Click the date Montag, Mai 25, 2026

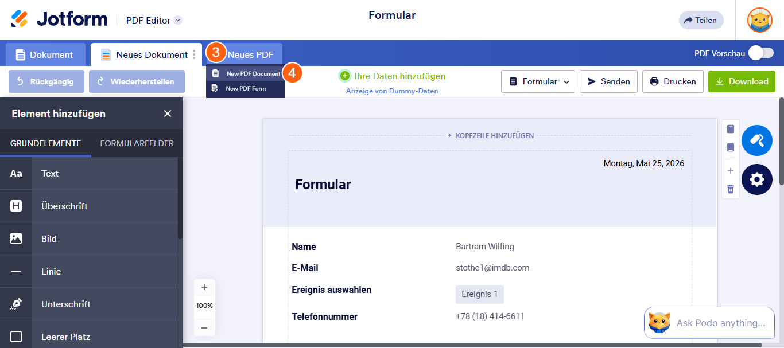tap(644, 163)
